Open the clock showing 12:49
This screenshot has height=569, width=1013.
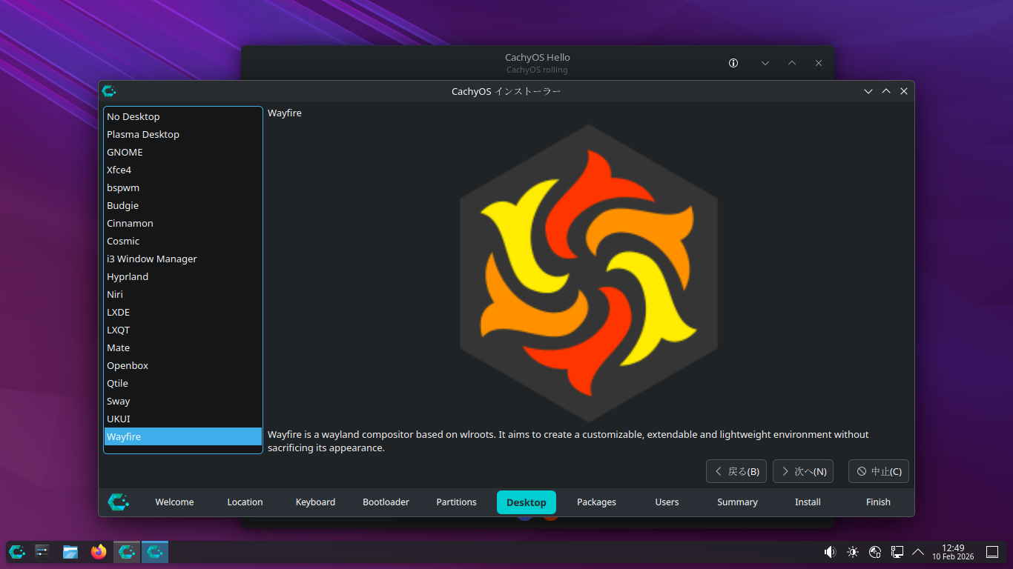[953, 552]
